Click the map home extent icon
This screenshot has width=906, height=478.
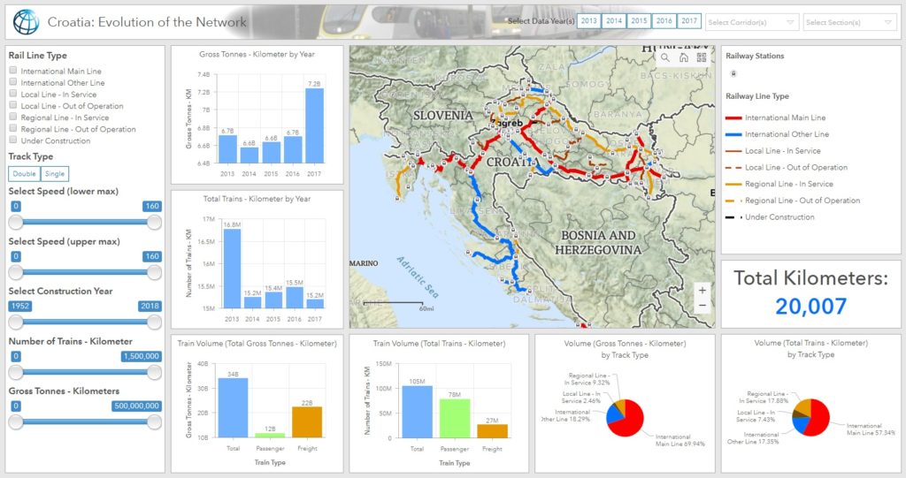click(x=684, y=57)
